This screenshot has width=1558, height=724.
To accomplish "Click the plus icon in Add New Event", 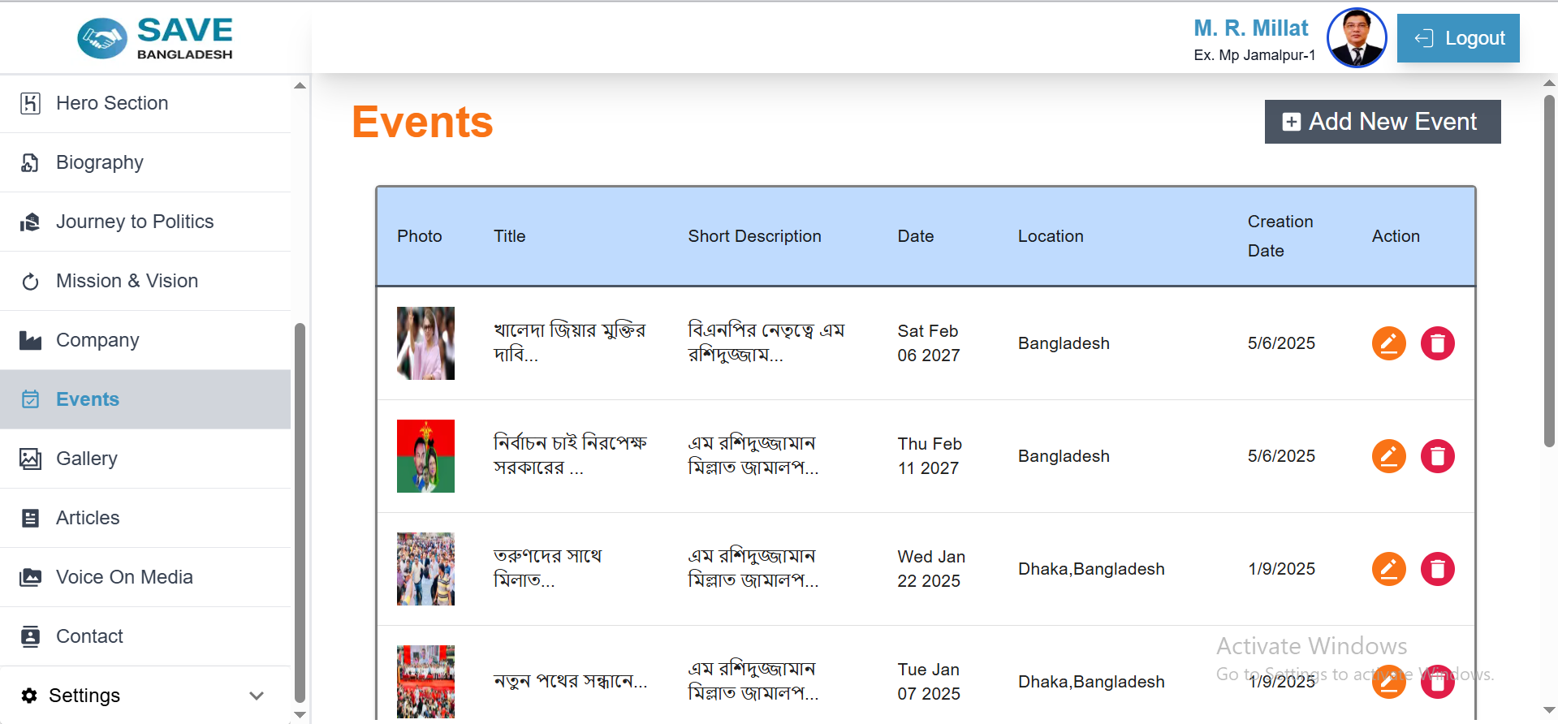I will coord(1291,122).
